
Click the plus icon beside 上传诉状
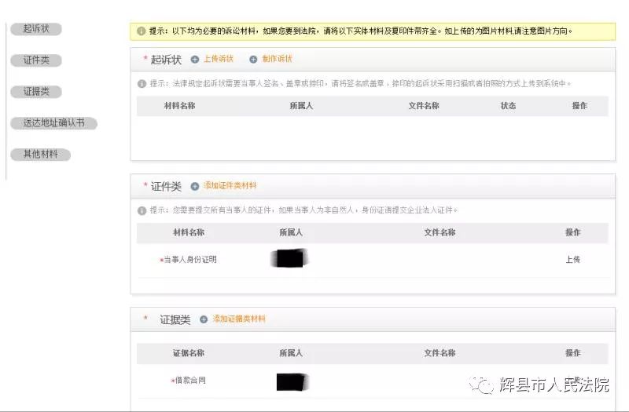pos(195,60)
